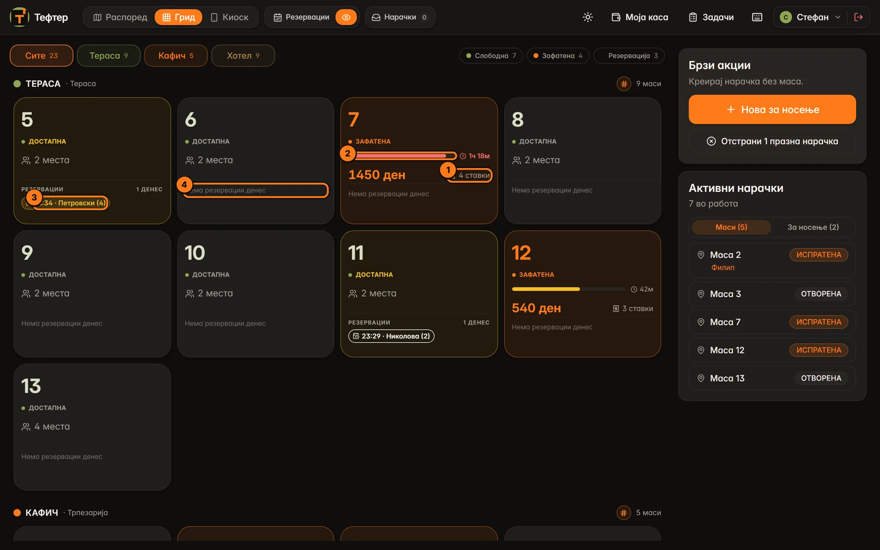Click the hash icon beside 9 маси
880x550 pixels.
pyautogui.click(x=624, y=84)
